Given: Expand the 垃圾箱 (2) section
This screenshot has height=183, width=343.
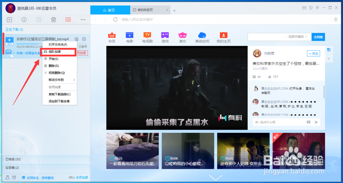Looking at the screenshot, I should pyautogui.click(x=46, y=168).
